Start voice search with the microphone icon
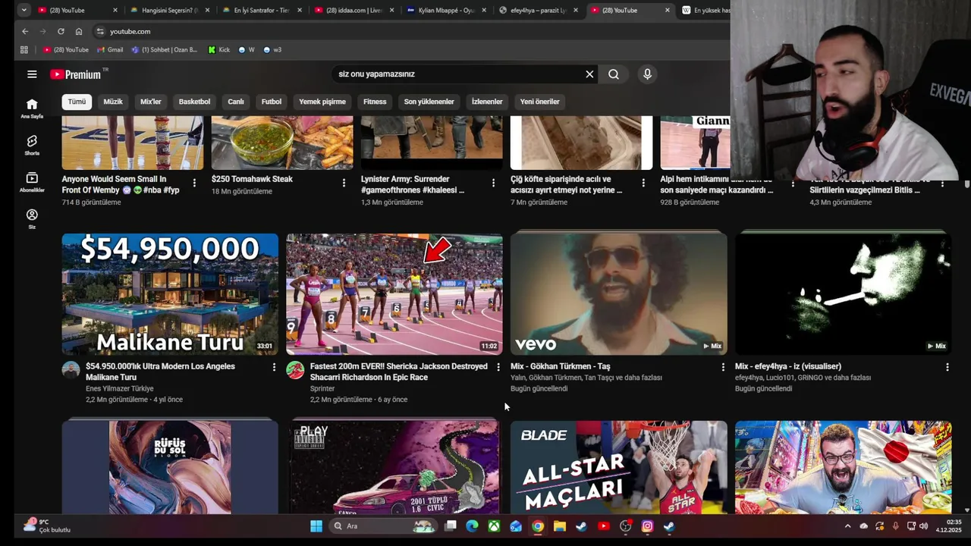971x546 pixels. (x=647, y=74)
